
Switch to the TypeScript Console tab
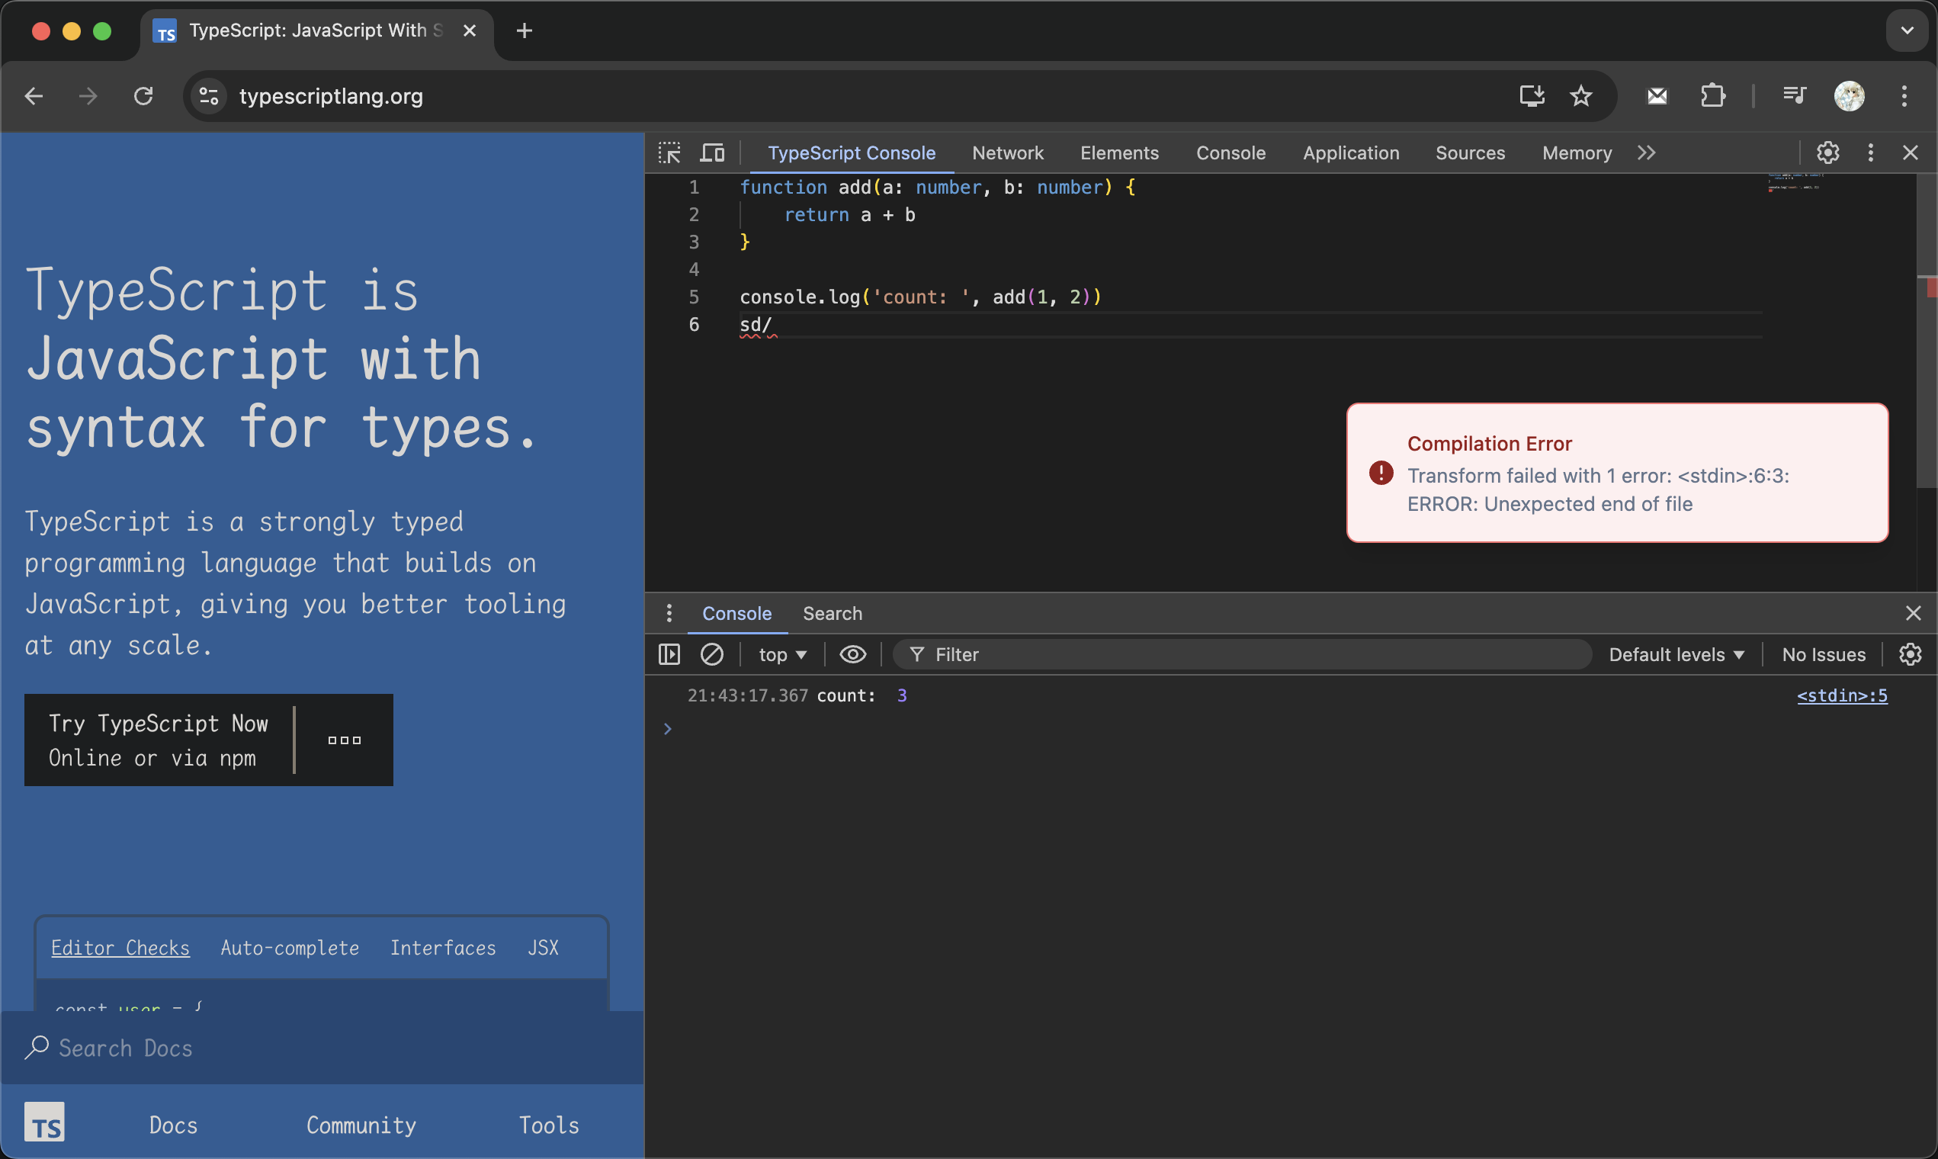pos(851,153)
